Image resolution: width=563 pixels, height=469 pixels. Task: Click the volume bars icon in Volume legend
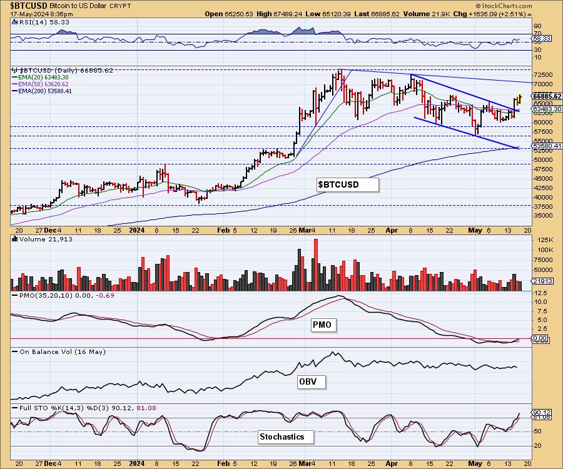coord(15,239)
